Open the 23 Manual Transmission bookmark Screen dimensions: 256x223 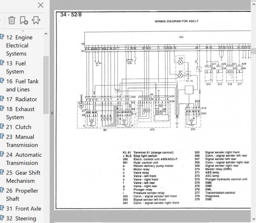(x=22, y=141)
